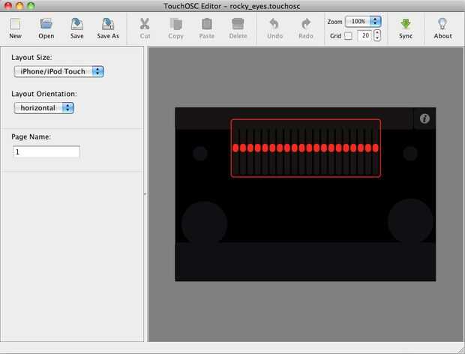Click the Page Name text field
Screen dimensions: 465x354
click(x=46, y=151)
